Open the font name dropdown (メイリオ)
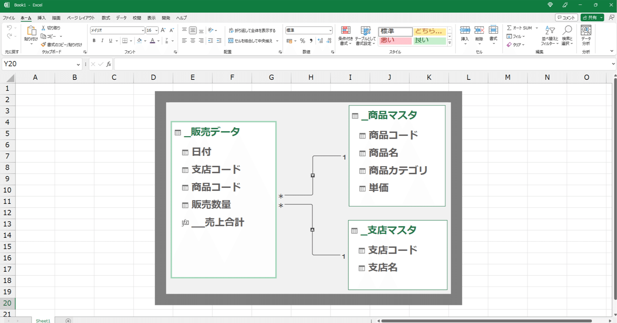Image resolution: width=617 pixels, height=323 pixels. click(x=142, y=31)
